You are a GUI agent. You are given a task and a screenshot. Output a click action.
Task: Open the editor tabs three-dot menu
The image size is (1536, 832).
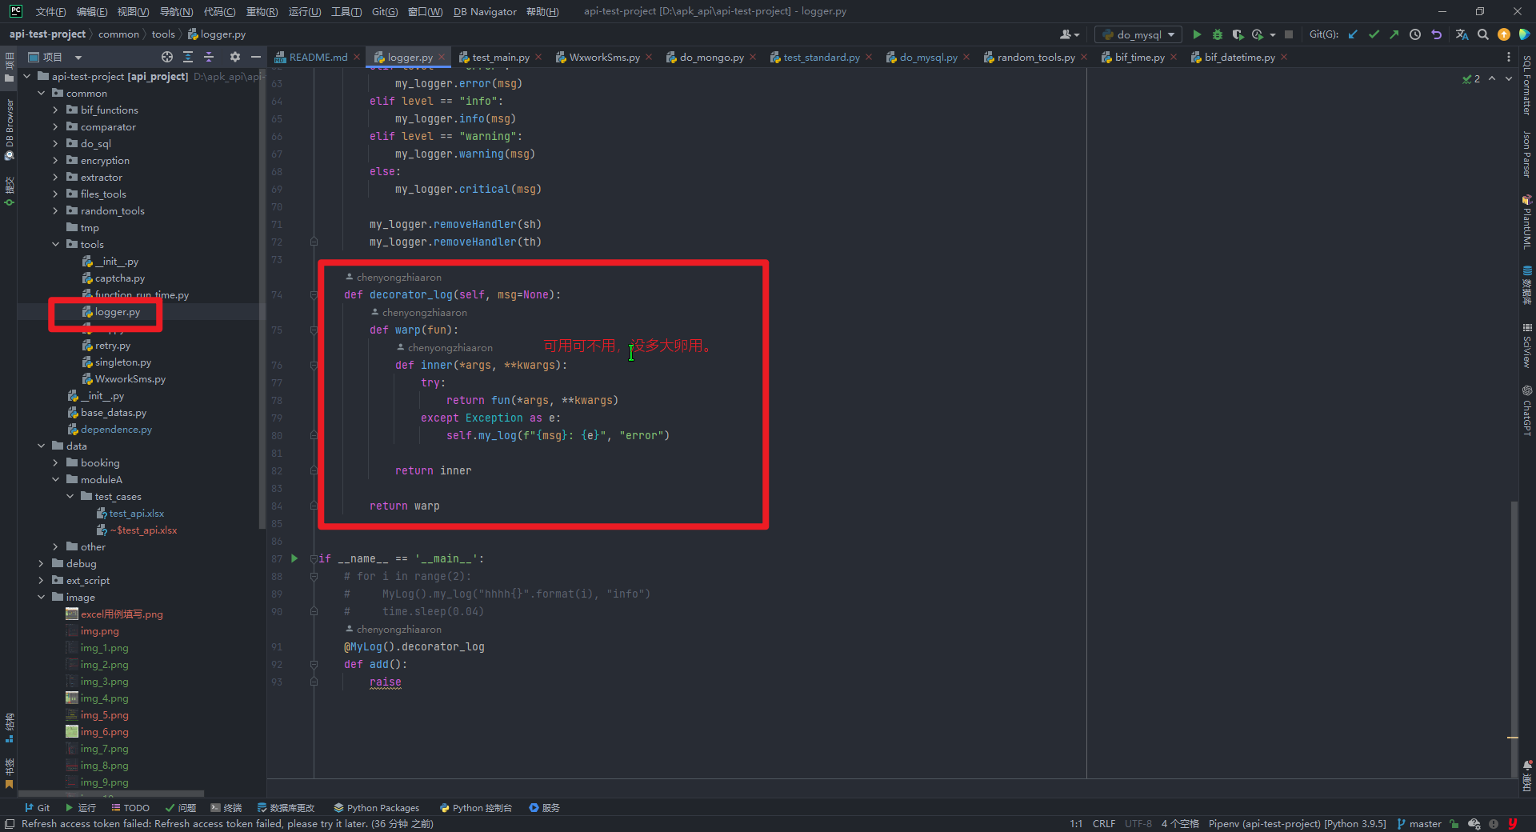(x=1509, y=57)
